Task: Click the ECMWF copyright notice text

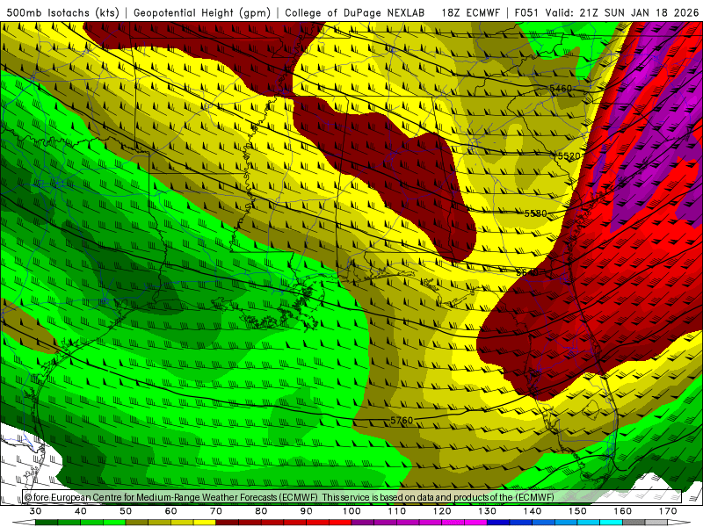Action: pos(289,497)
